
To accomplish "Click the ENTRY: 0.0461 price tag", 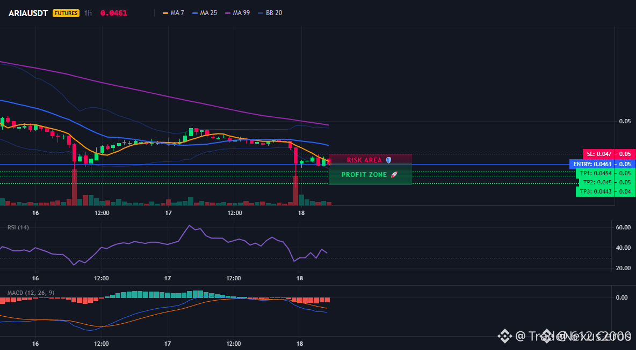I will point(592,164).
